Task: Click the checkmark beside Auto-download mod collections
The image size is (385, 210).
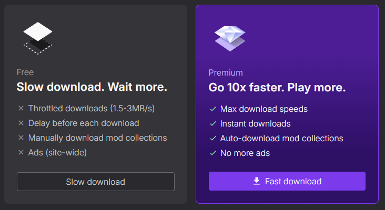Action: pos(213,139)
